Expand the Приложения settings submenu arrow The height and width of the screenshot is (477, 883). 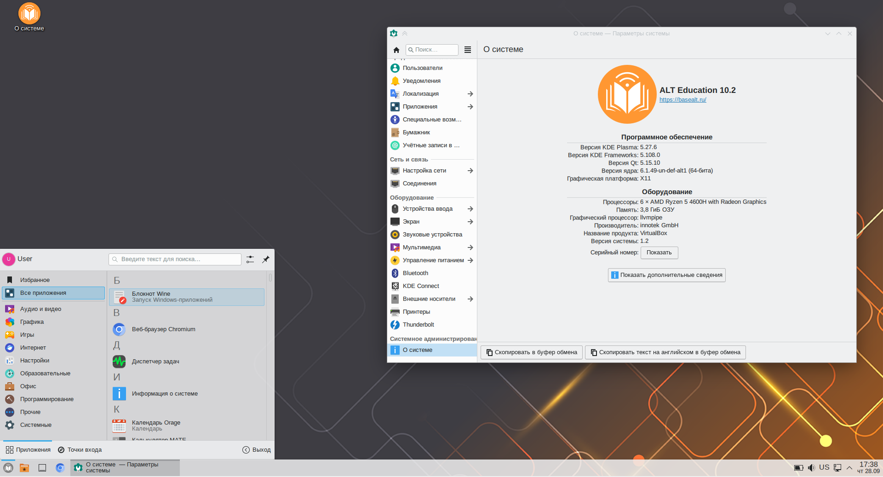coord(470,107)
